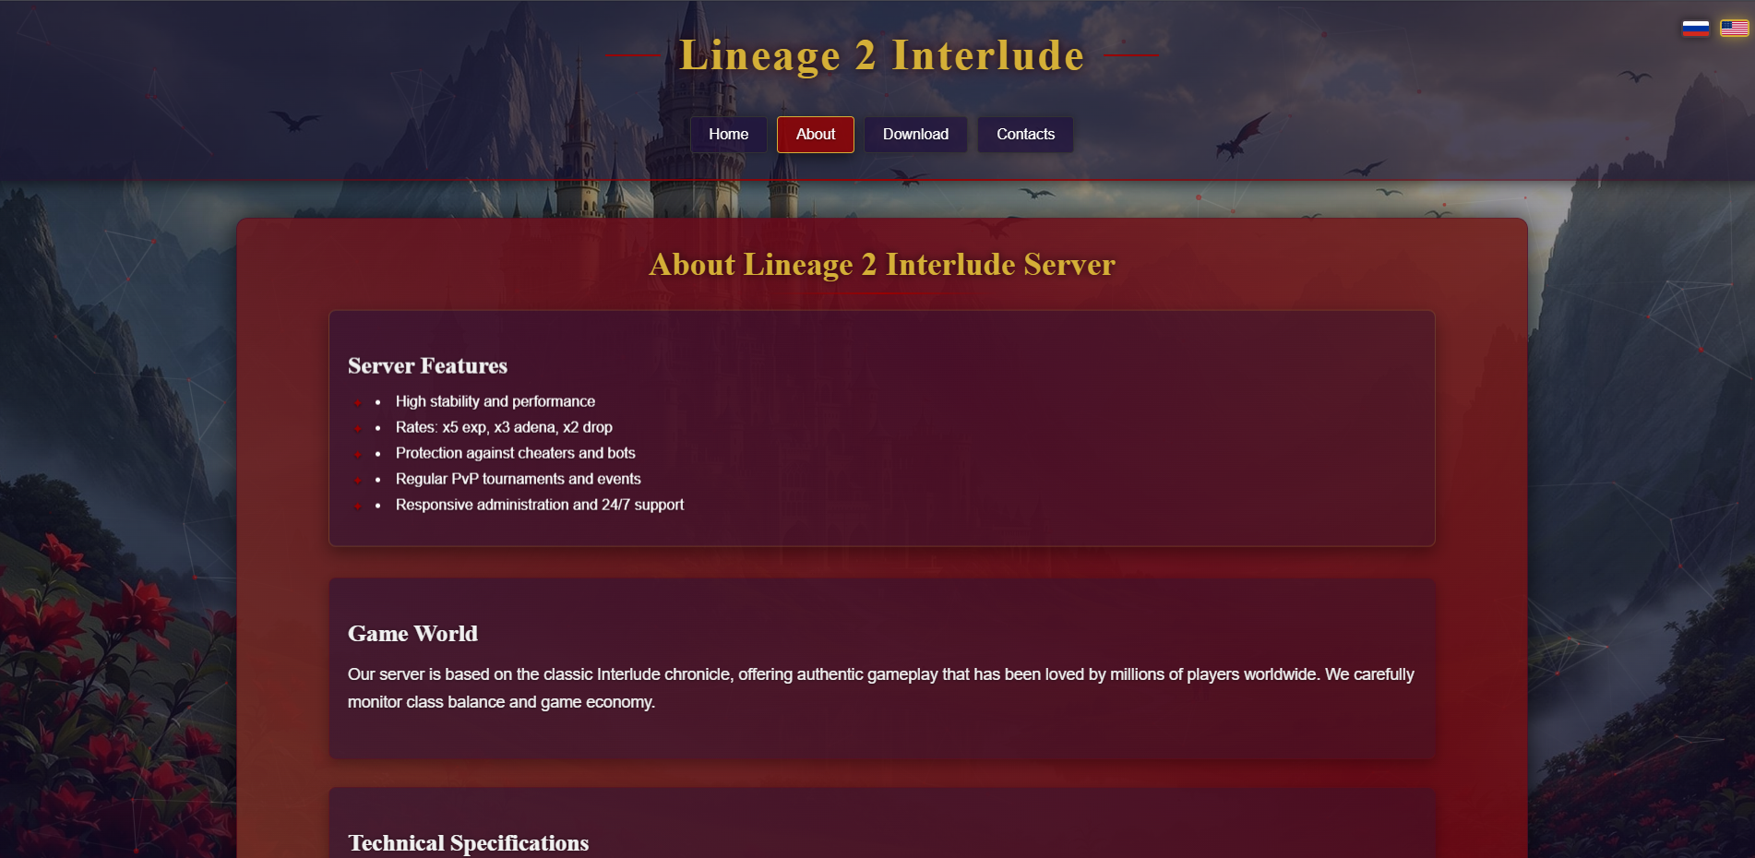Select the text High stability and performance
1755x858 pixels.
coord(495,401)
